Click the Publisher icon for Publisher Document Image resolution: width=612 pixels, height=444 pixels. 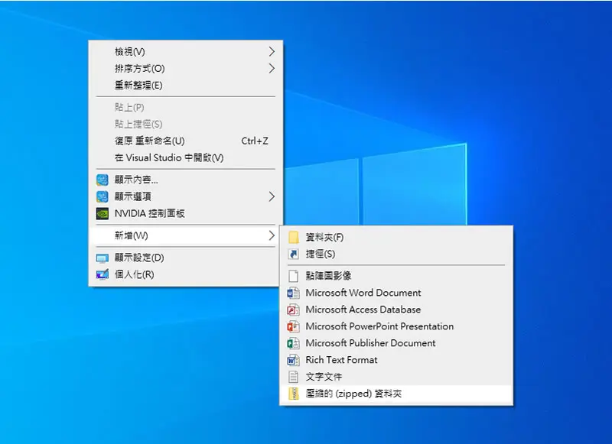[x=294, y=343]
